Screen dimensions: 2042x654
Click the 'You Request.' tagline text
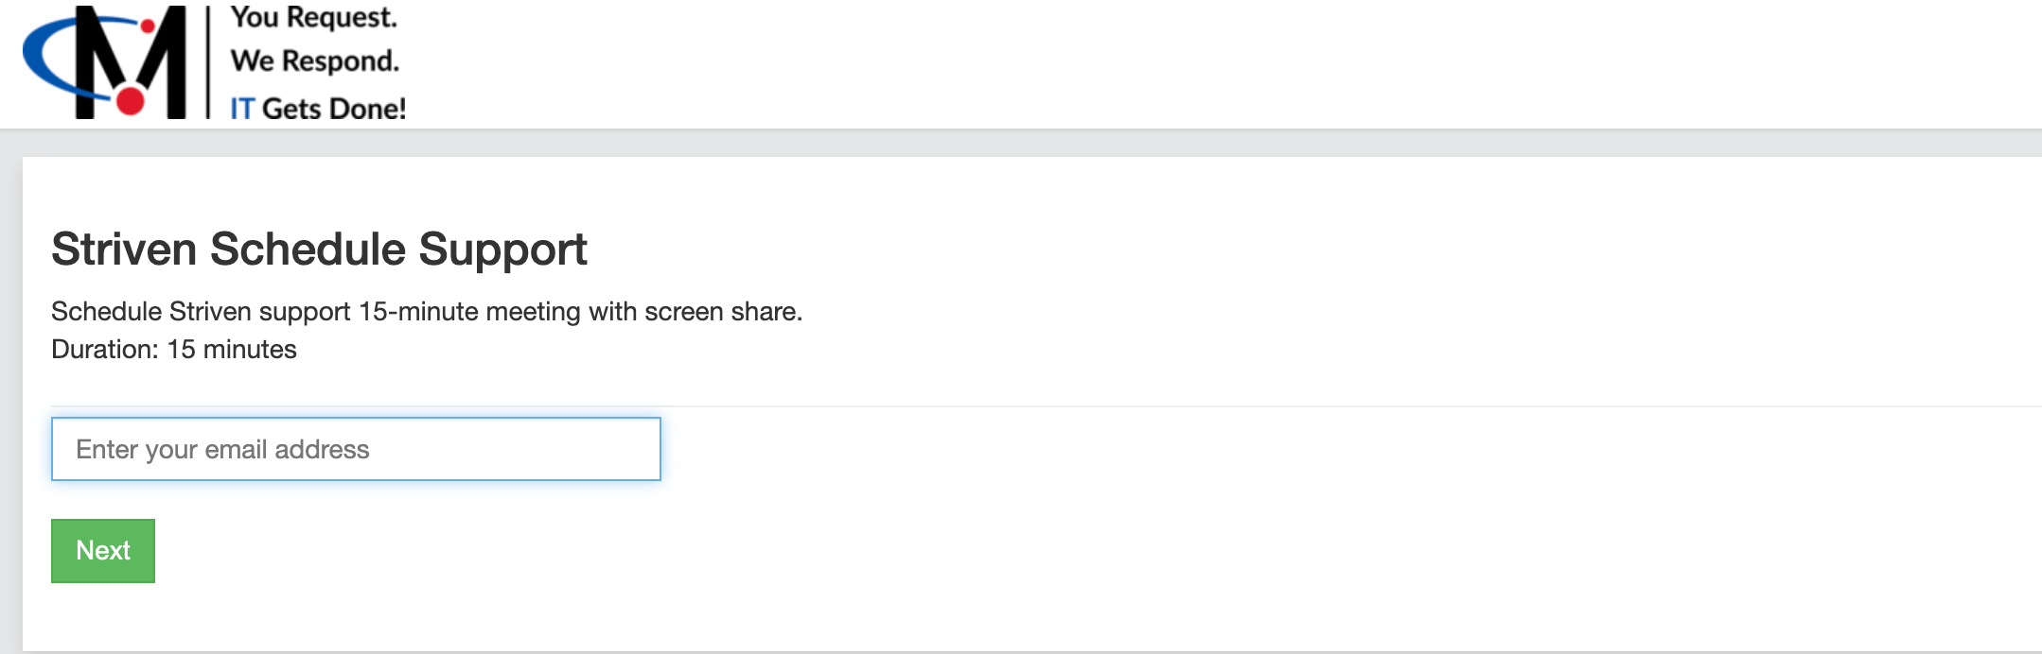pos(312,17)
